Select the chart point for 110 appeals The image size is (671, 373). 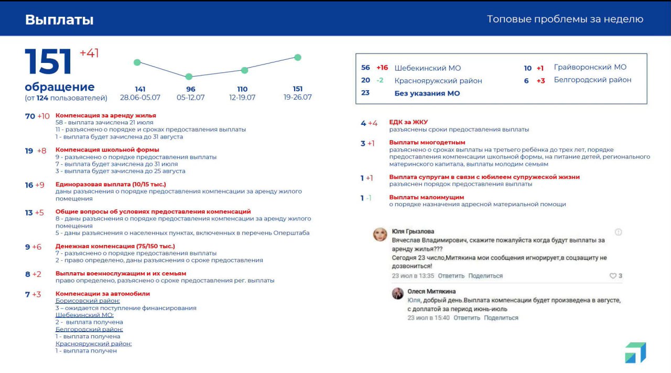pos(244,70)
